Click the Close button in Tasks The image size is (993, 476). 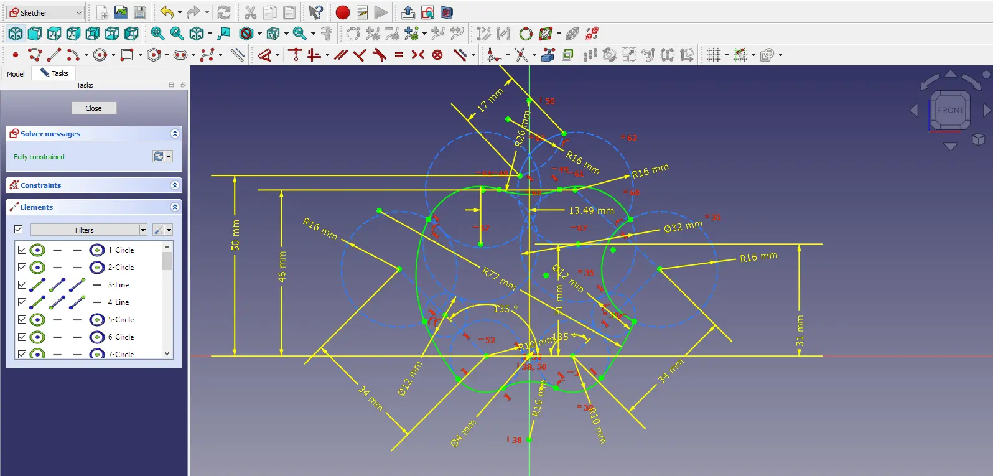click(x=93, y=108)
